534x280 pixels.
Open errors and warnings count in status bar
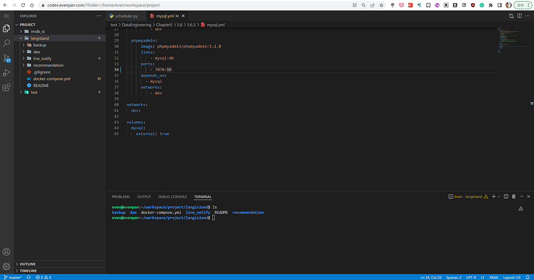click(x=44, y=277)
